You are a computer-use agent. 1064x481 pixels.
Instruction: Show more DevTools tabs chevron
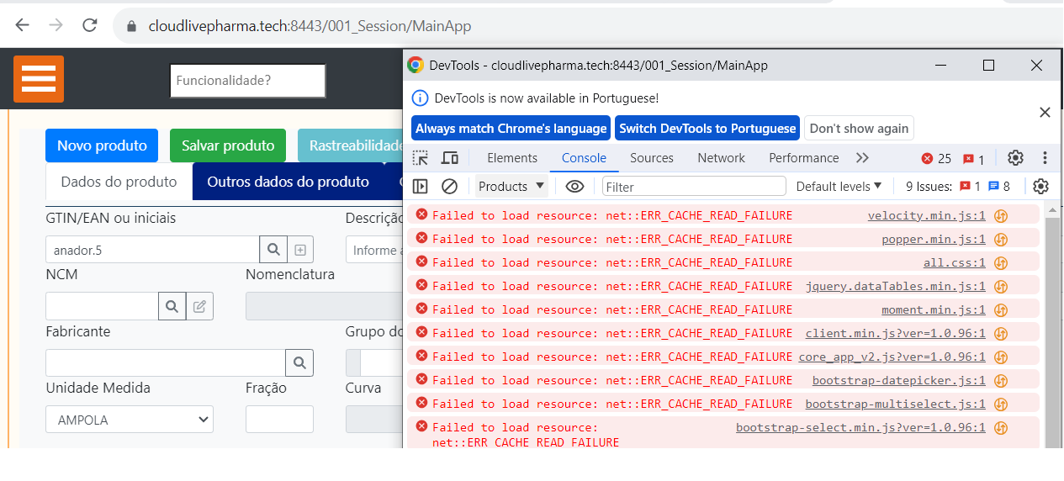click(x=862, y=158)
